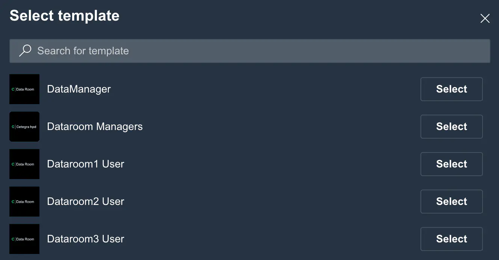
Task: Open the Dataroom1 User thumbnail image
Action: (24, 164)
